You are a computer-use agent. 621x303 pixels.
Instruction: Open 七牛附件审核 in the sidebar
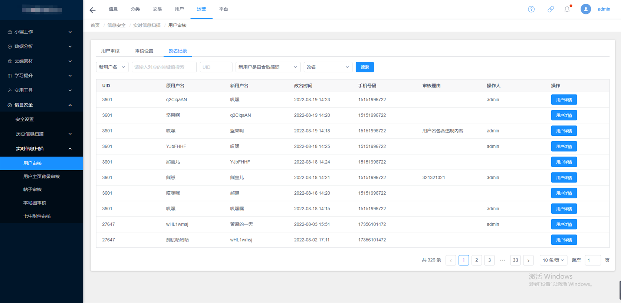point(37,216)
